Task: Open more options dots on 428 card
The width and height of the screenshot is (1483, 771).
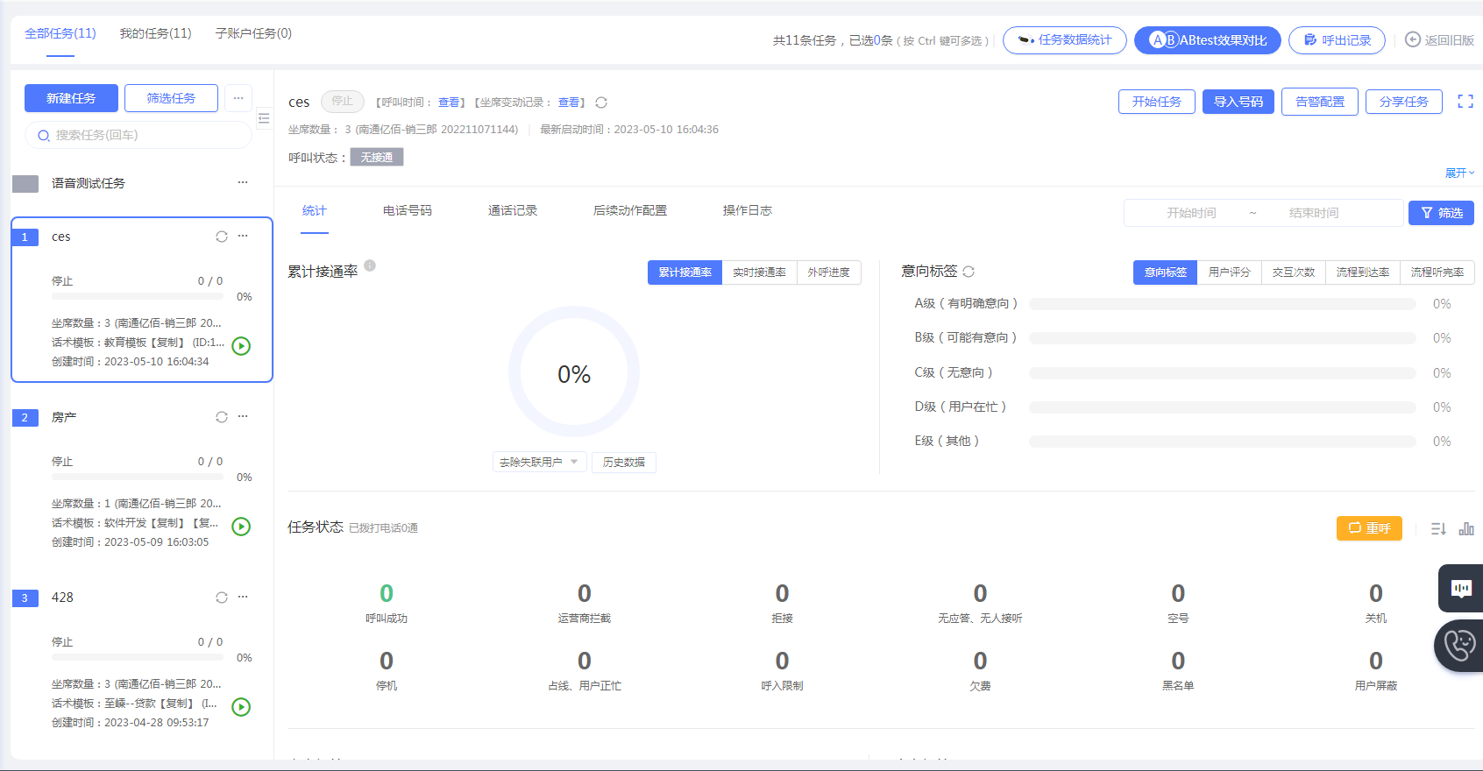Action: pyautogui.click(x=243, y=597)
